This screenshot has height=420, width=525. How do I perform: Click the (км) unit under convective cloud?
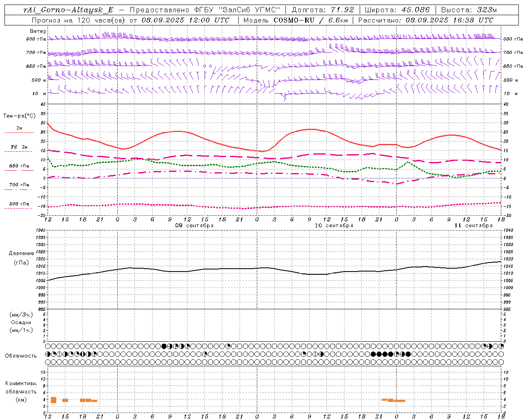coord(21,399)
